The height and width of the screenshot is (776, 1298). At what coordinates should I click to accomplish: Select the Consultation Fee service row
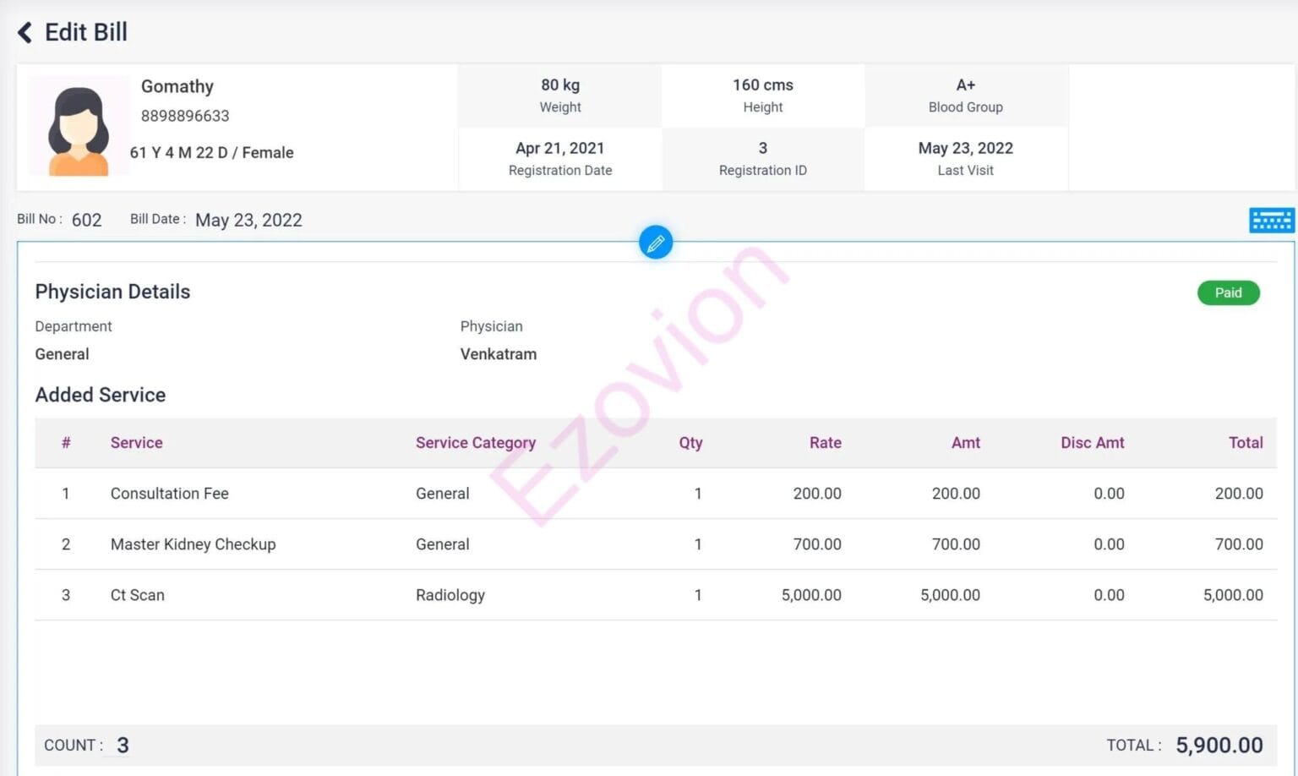point(169,494)
